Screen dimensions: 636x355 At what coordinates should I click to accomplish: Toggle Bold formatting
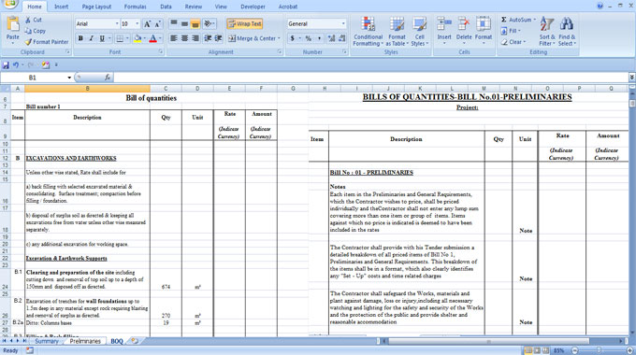pyautogui.click(x=80, y=38)
